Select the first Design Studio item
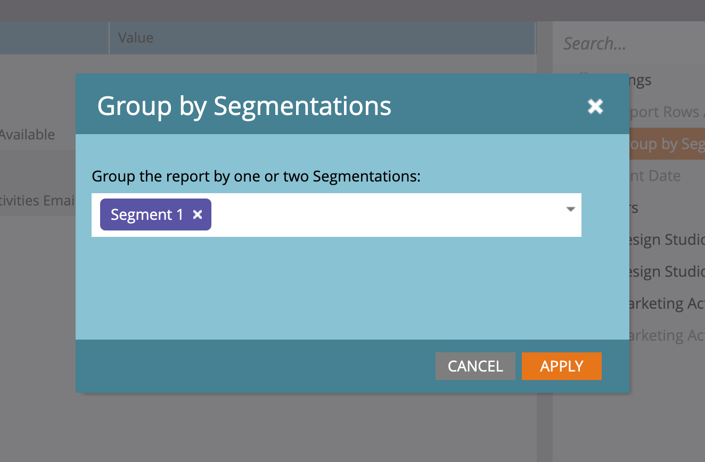 (667, 240)
